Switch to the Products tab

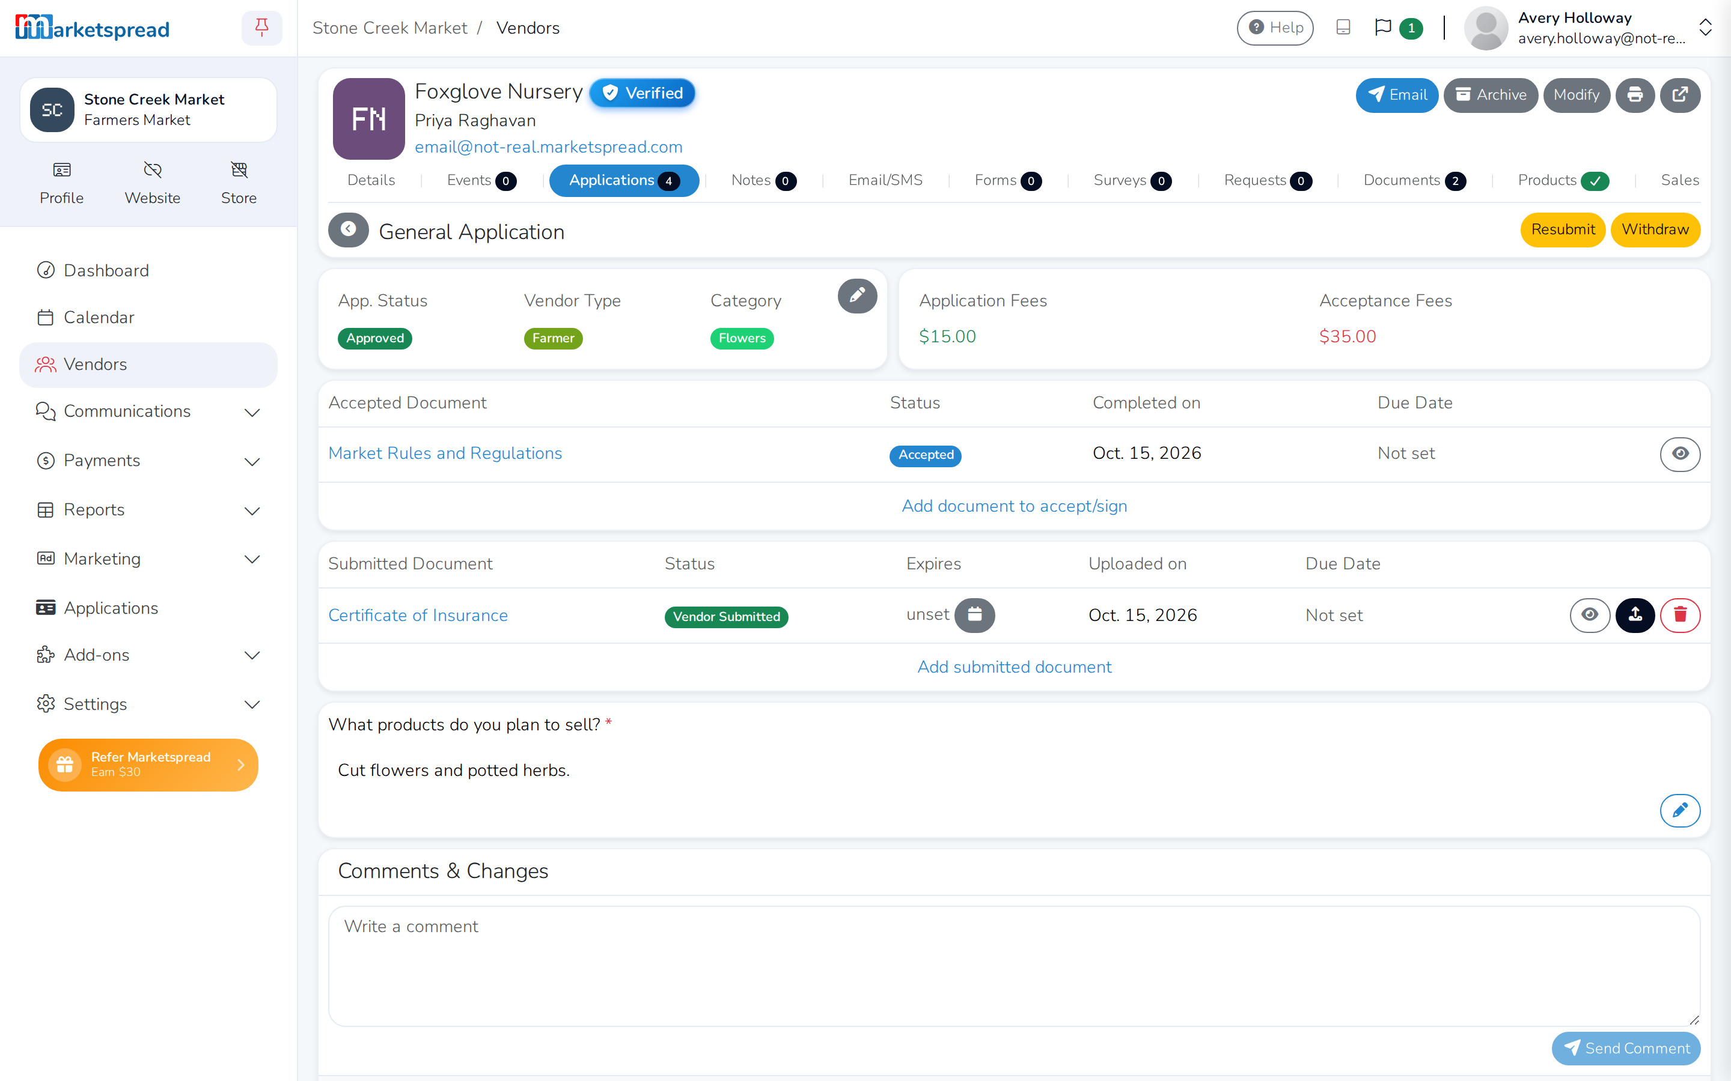coord(1563,180)
